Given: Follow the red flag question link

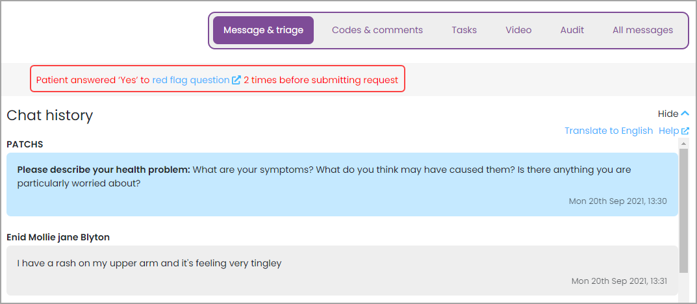Looking at the screenshot, I should point(191,80).
